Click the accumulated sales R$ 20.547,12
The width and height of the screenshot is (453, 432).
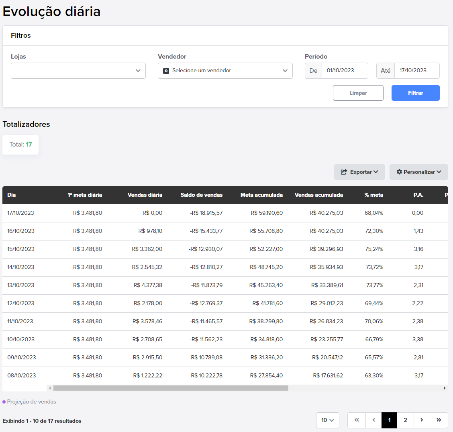coord(327,357)
